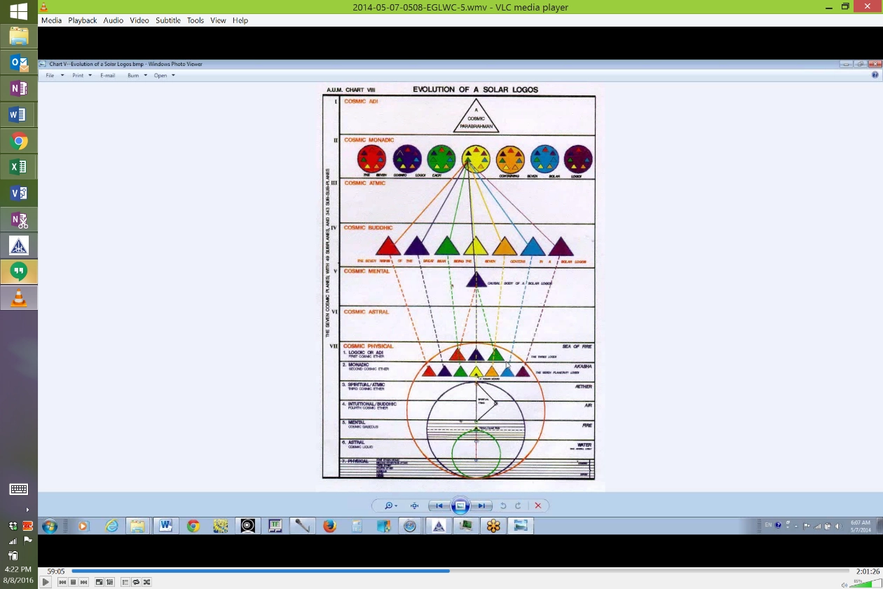The height and width of the screenshot is (589, 883).
Task: Launch Chrome from the taskbar
Action: [19, 141]
